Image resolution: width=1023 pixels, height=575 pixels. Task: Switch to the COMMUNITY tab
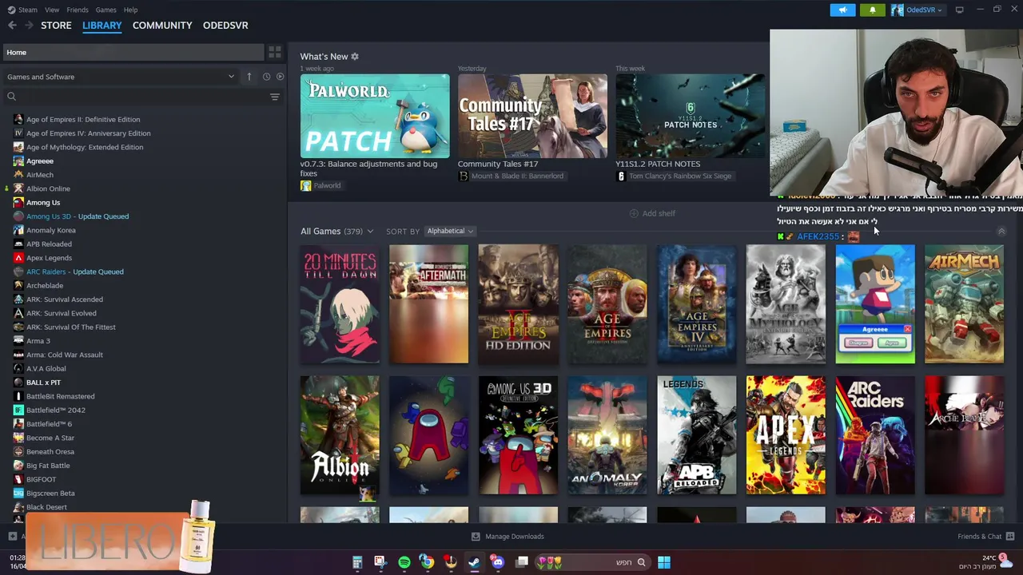[162, 26]
